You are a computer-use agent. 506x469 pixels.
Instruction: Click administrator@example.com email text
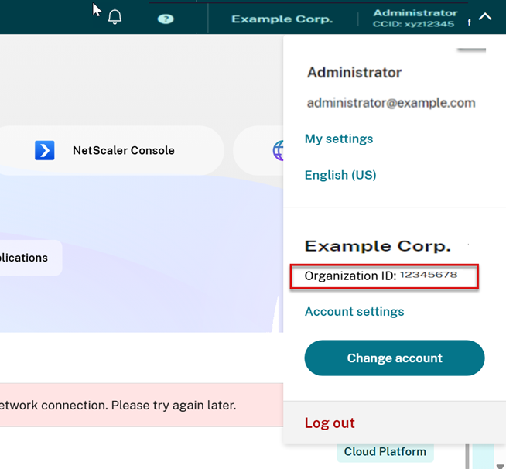coord(391,103)
